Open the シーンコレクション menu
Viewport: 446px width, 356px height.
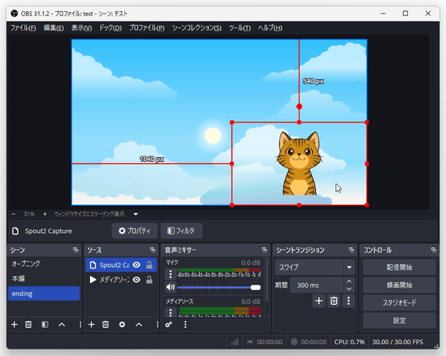tap(196, 28)
